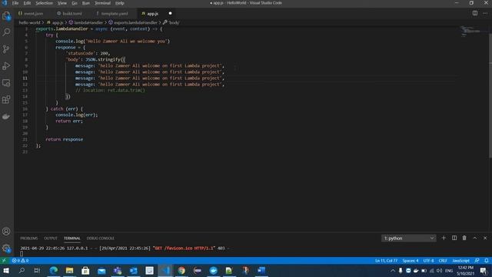Image resolution: width=492 pixels, height=277 pixels.
Task: Open Windows Action Center notifications
Action: [484, 270]
